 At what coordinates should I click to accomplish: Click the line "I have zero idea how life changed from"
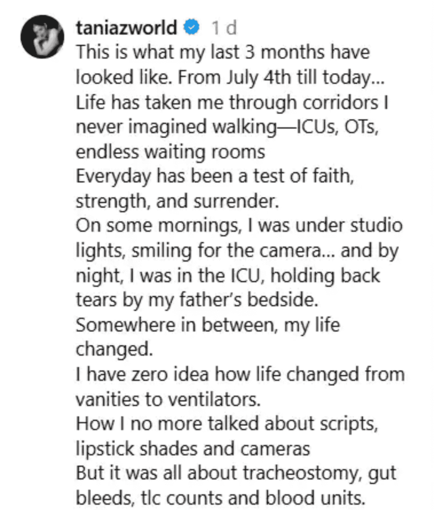(x=240, y=374)
